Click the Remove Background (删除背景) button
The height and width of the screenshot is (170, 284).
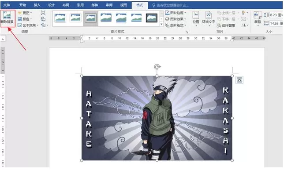[7, 18]
